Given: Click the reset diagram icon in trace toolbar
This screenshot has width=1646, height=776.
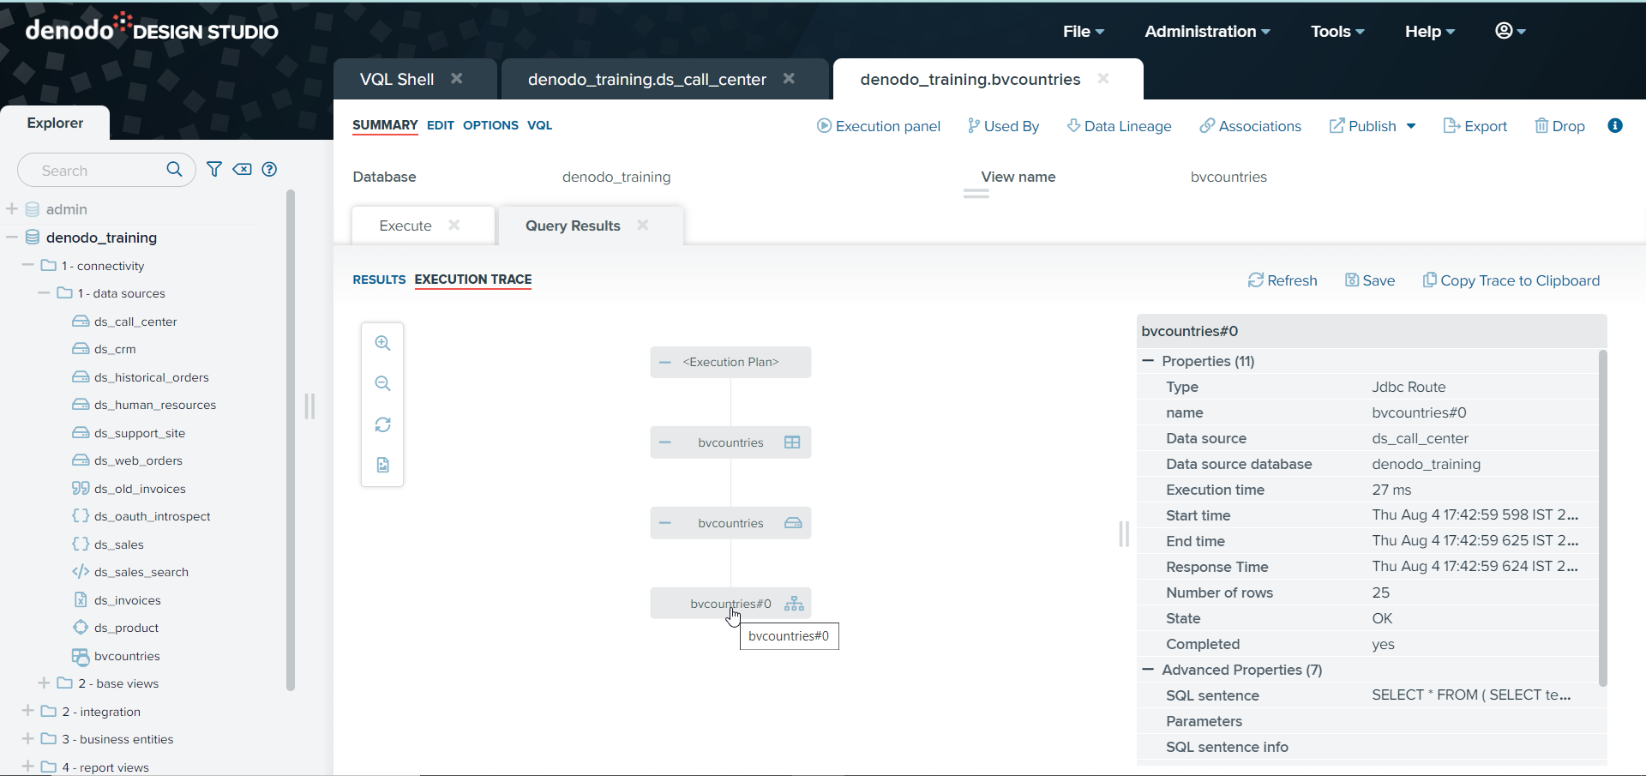Looking at the screenshot, I should coord(382,424).
